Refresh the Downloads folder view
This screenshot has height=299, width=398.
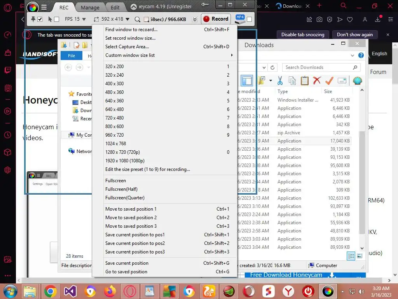(272, 67)
